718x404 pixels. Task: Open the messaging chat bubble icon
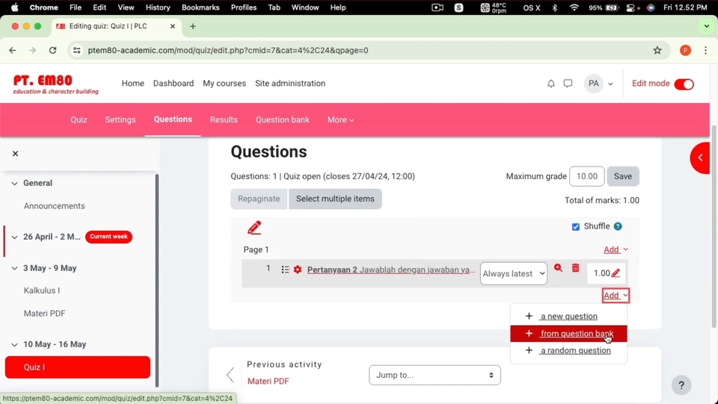568,84
